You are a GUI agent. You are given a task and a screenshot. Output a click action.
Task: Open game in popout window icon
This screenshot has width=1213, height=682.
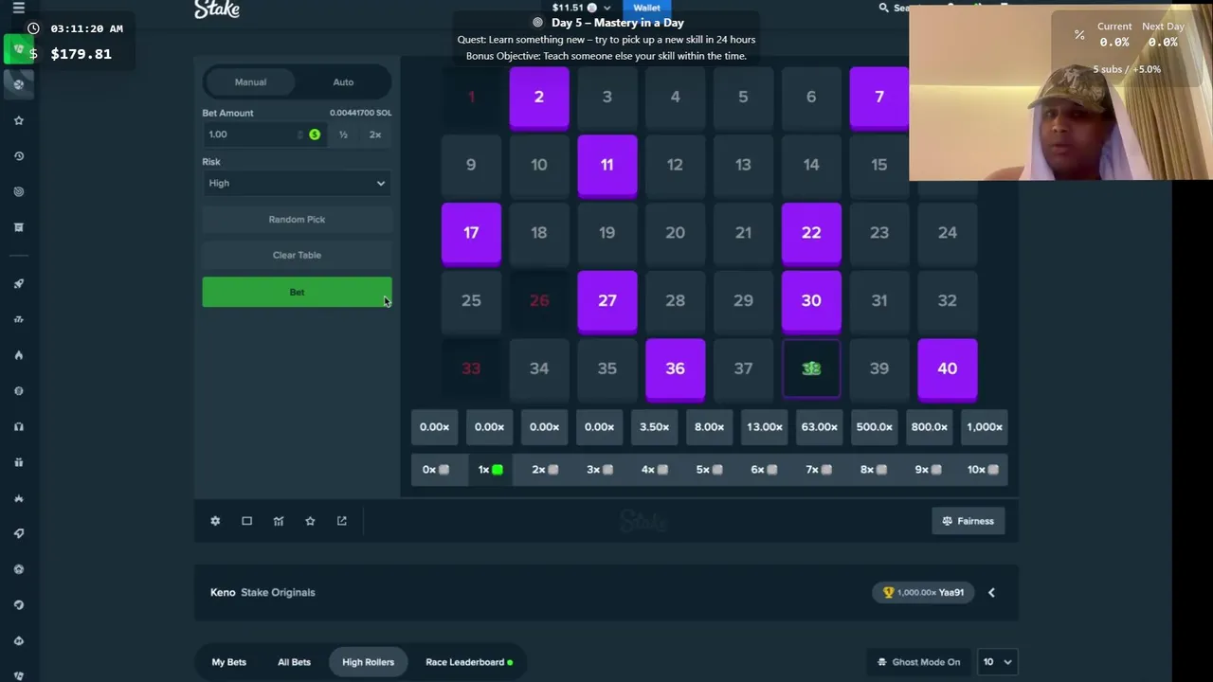[x=342, y=521]
